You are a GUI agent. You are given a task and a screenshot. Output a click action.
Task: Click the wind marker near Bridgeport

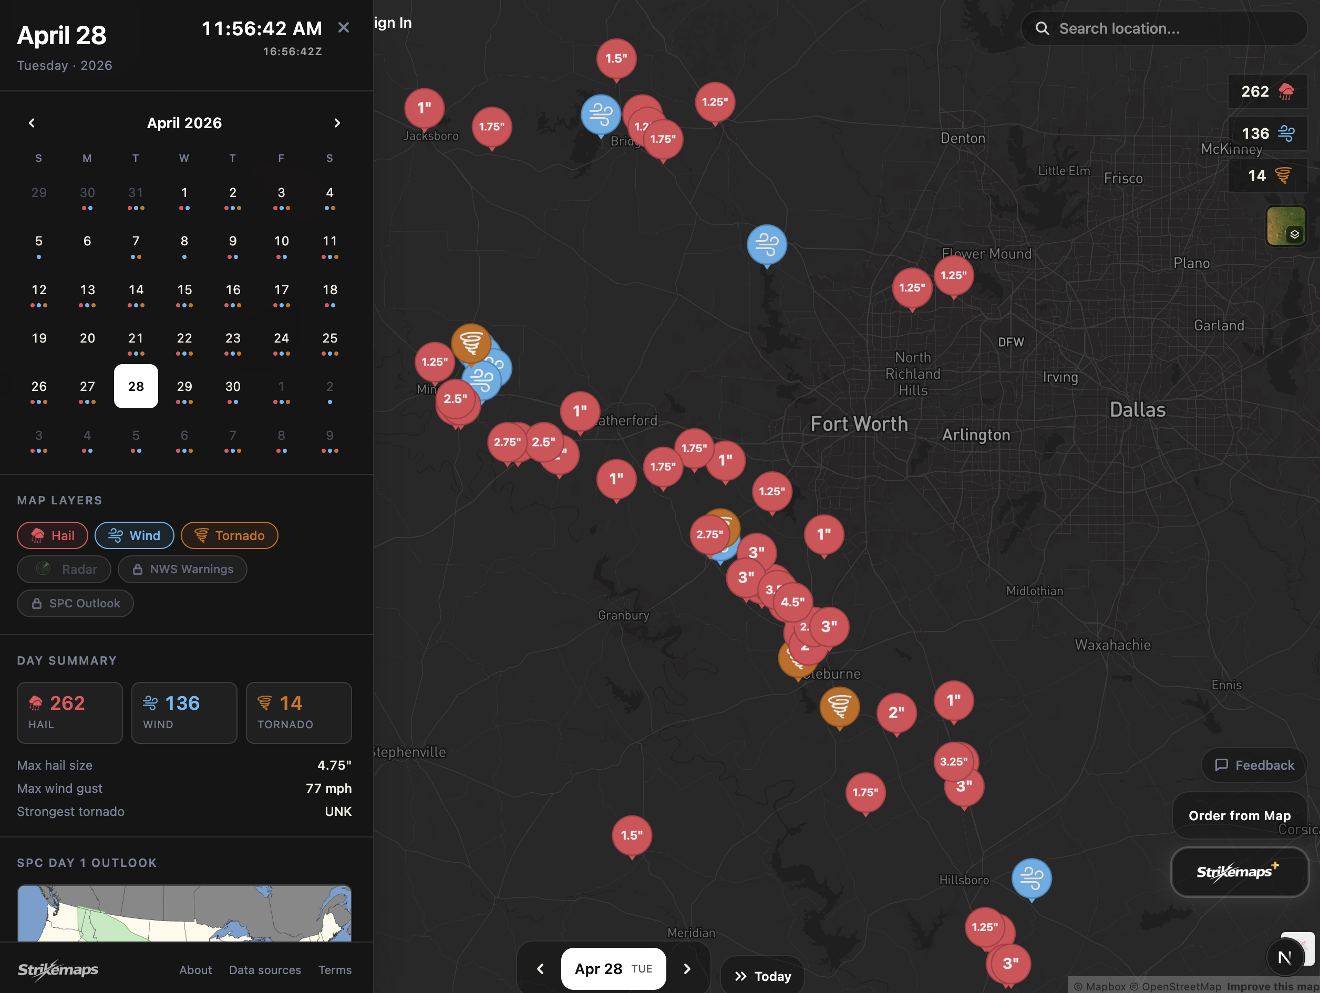click(600, 115)
